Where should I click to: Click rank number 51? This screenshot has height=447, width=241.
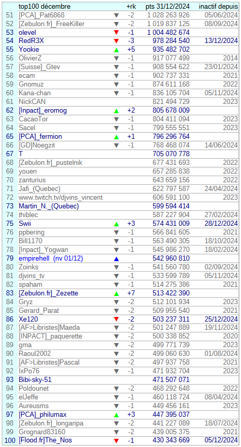click(x=10, y=15)
